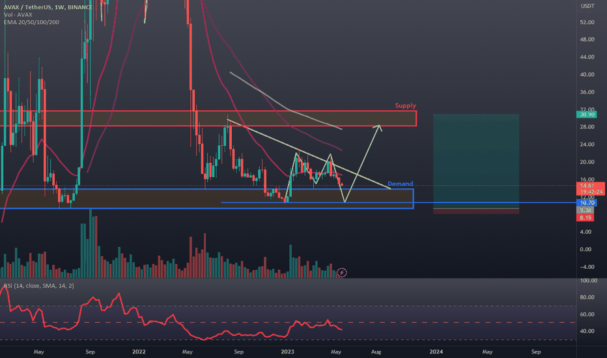This screenshot has height=358, width=607.
Task: Click the RSI (14, close, SMA, 14, 2) legend
Action: coord(38,286)
